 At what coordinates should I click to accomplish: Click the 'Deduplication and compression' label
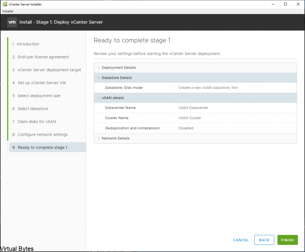[132, 128]
